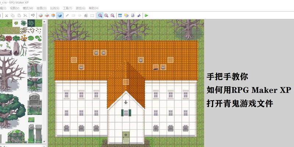
Task: Pick the selected dark green bush tile
Action: [31, 23]
